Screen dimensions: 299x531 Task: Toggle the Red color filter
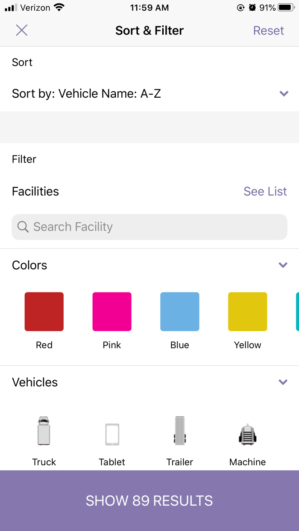tap(44, 311)
